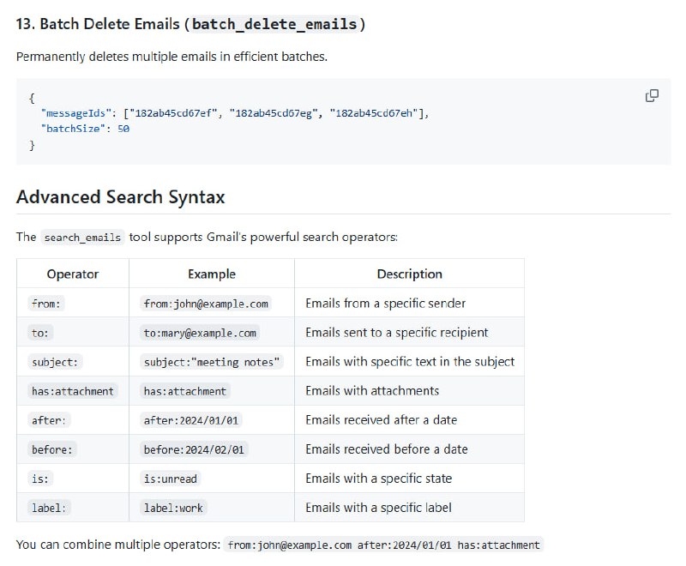Click the is:unread example code
686x566 pixels.
(x=171, y=479)
